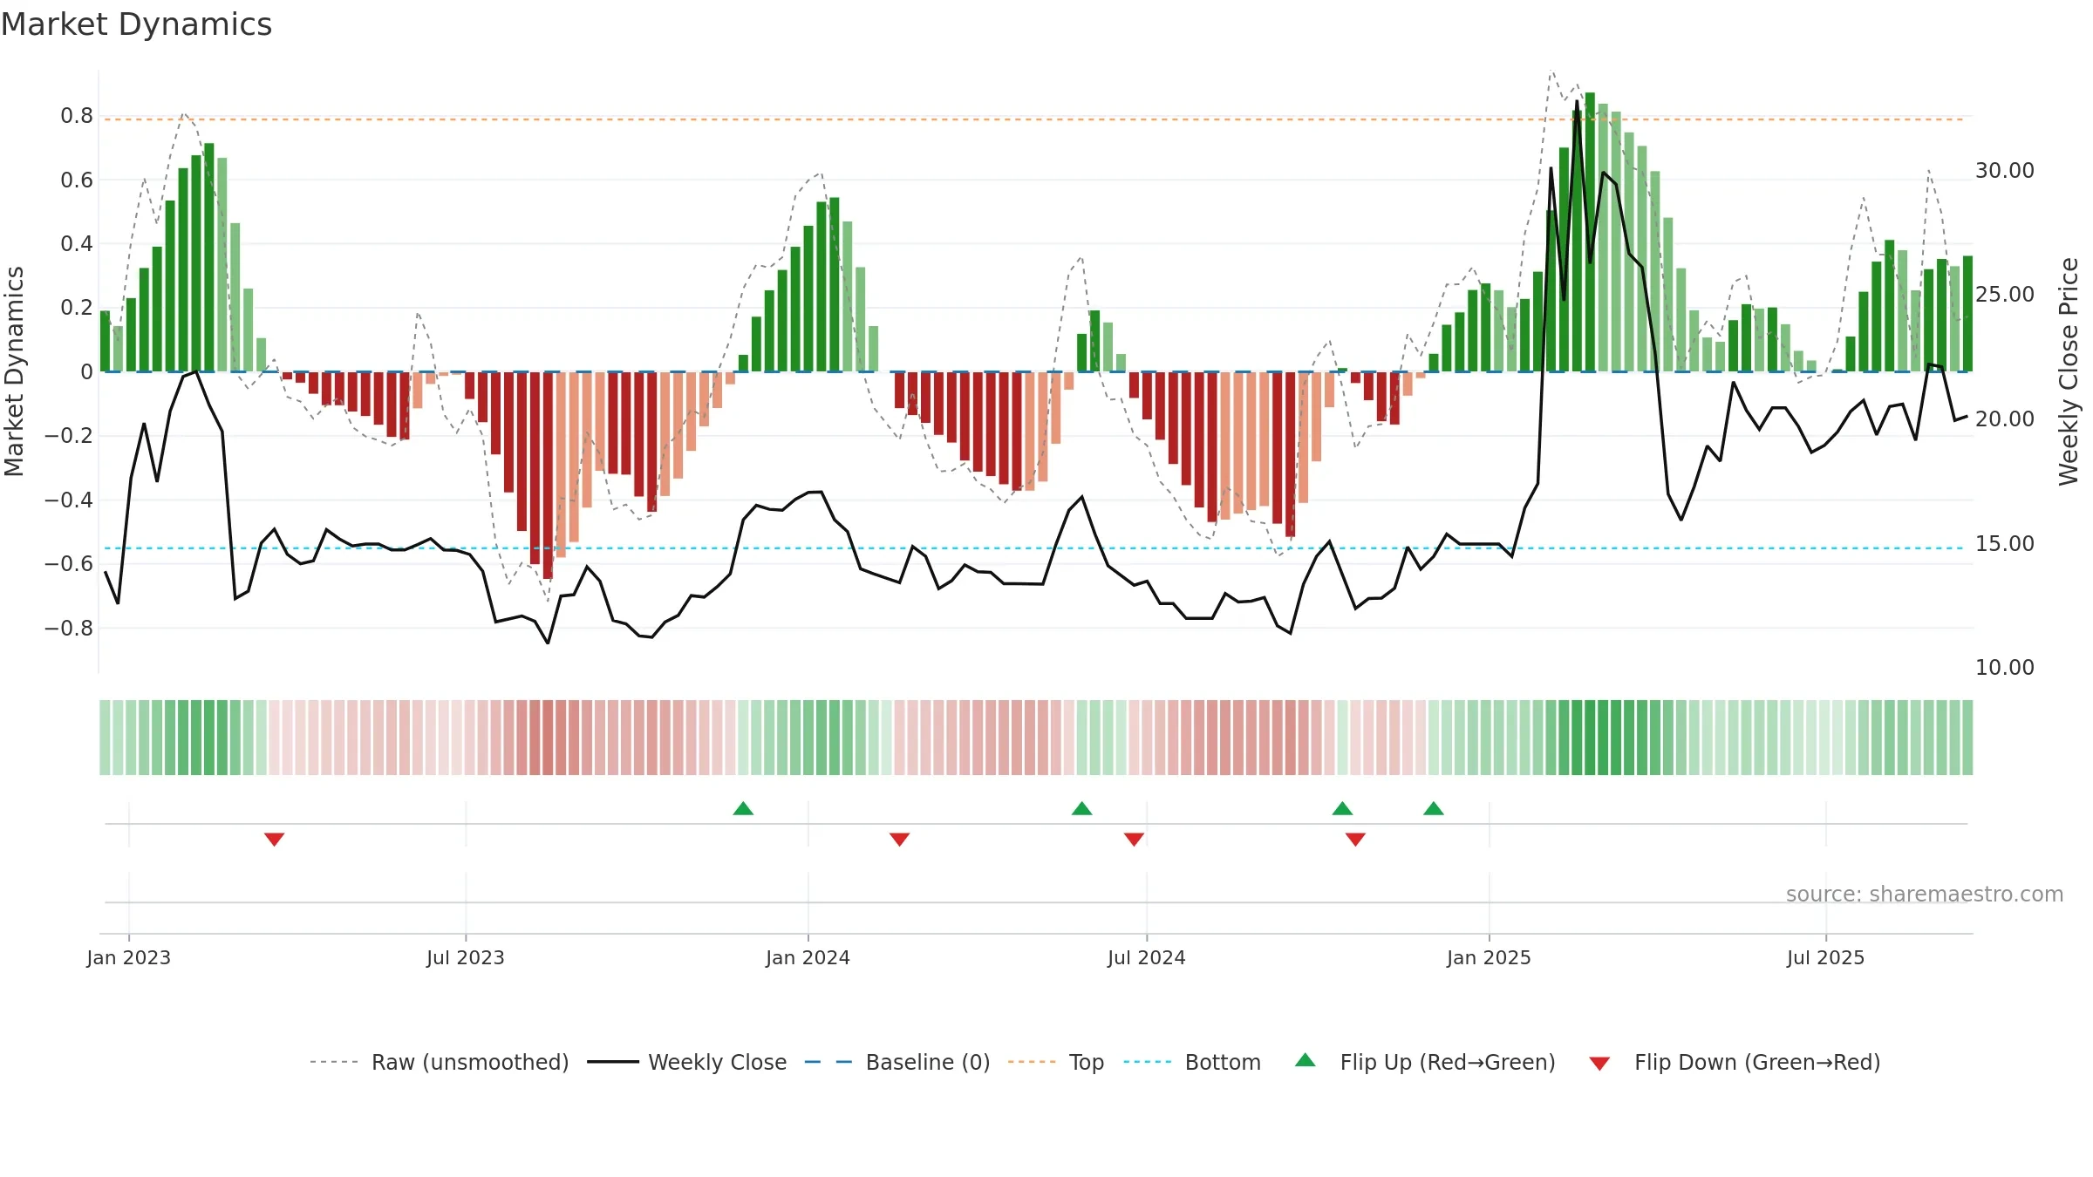Click the 0.8 left axis label
2093x1177 pixels.
pos(77,116)
